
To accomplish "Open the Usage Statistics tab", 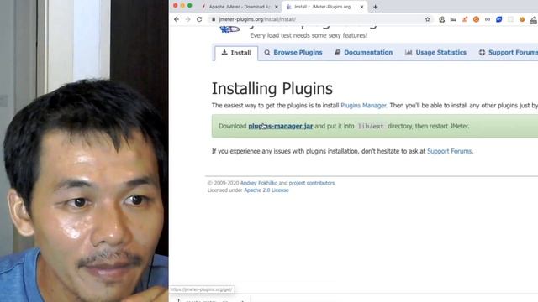I will point(435,52).
